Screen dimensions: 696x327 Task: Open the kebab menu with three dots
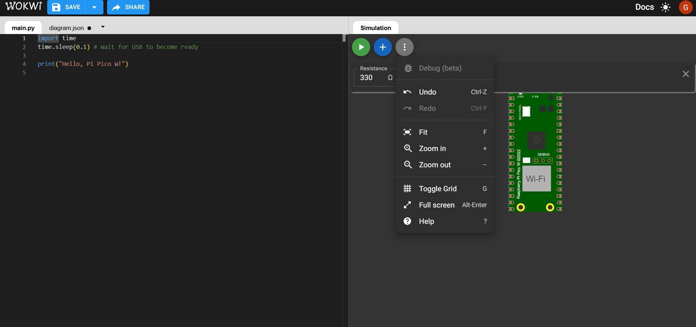(404, 47)
